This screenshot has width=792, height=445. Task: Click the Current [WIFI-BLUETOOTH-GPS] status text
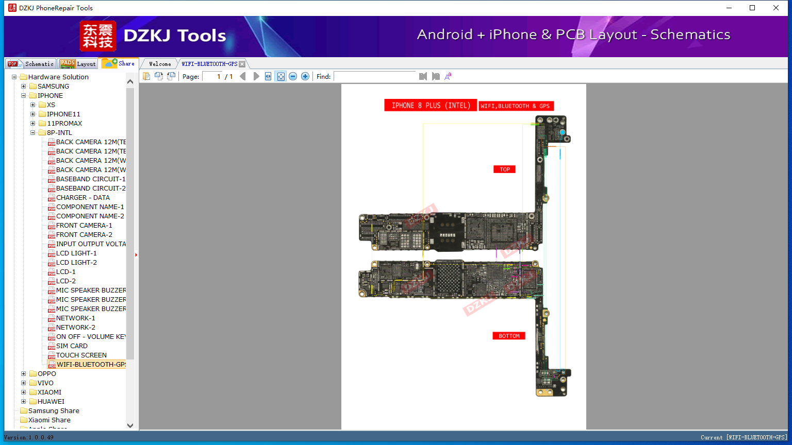744,437
